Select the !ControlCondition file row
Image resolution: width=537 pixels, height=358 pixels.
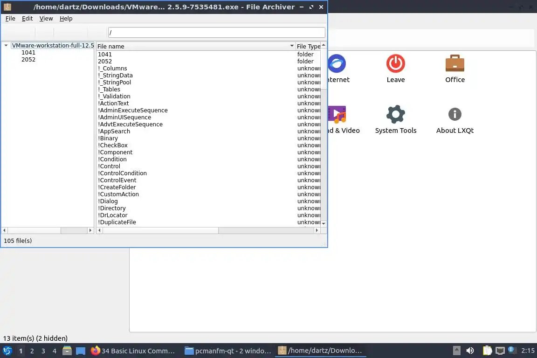(208, 173)
